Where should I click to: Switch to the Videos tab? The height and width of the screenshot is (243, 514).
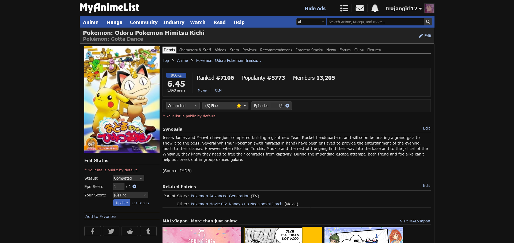(x=221, y=50)
